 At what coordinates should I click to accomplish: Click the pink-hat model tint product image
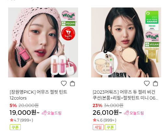click(x=43, y=42)
